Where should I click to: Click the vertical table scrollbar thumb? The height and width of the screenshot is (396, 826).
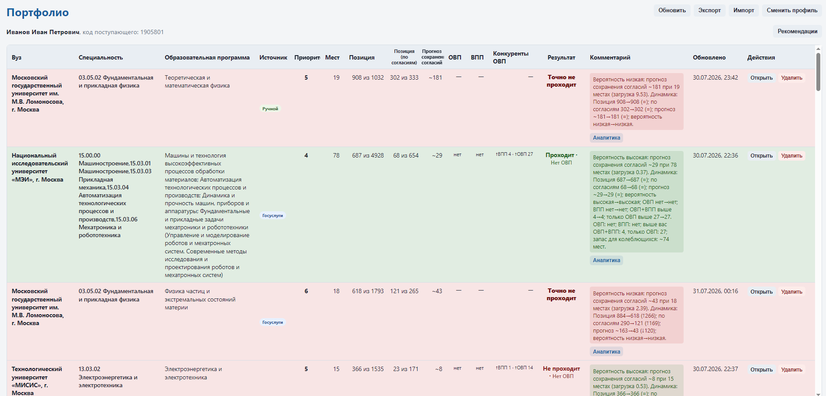tap(818, 72)
